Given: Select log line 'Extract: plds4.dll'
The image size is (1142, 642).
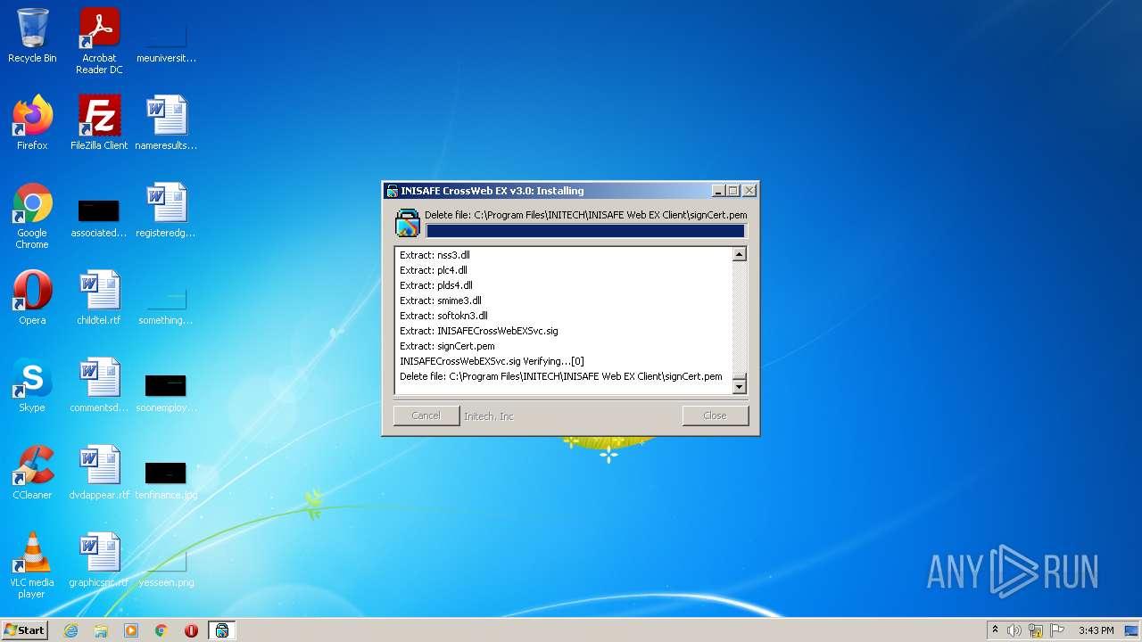Looking at the screenshot, I should point(436,285).
